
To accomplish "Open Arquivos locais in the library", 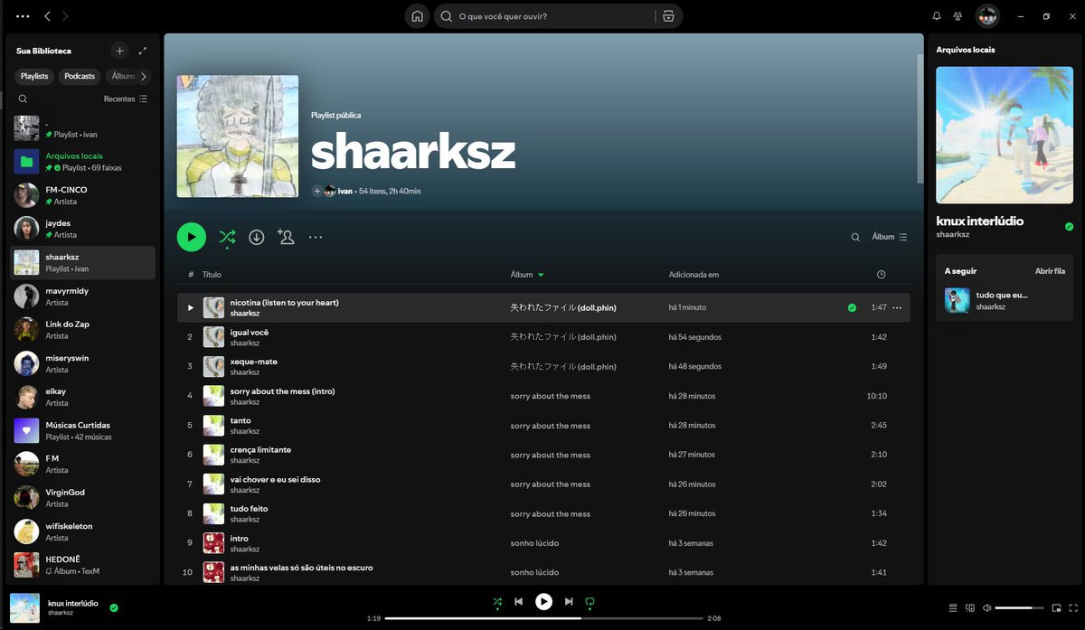I will click(x=82, y=162).
